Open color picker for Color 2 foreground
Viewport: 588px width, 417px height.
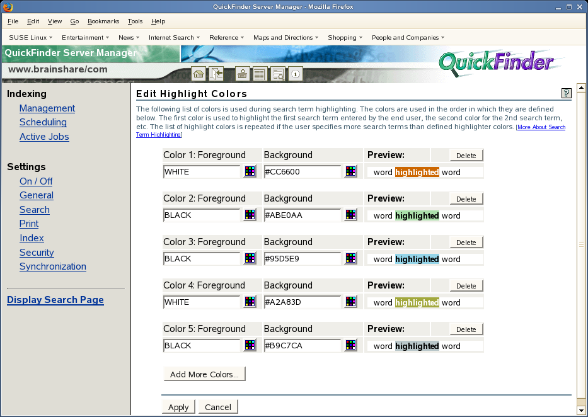250,215
